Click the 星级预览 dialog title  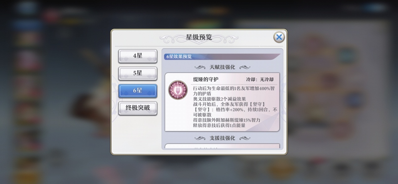tap(199, 37)
